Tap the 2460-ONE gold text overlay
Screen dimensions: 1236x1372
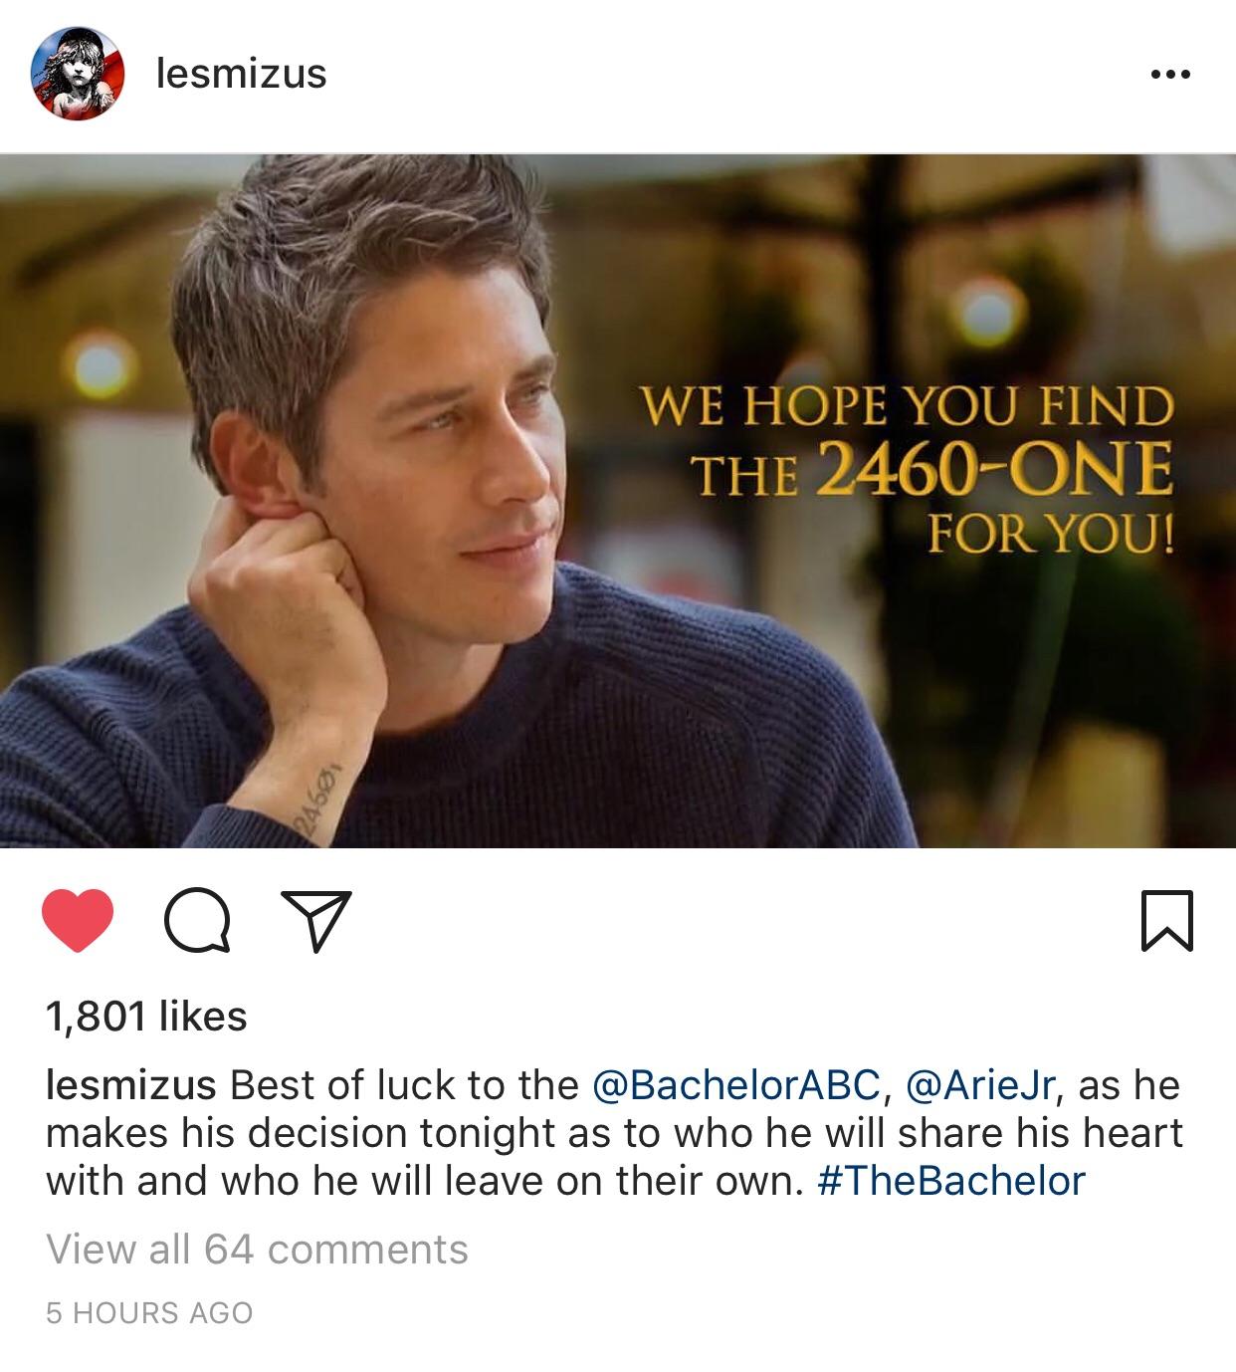pyautogui.click(x=994, y=469)
